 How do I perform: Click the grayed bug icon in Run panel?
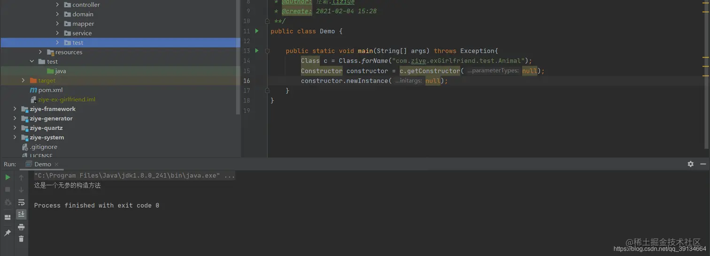8,202
